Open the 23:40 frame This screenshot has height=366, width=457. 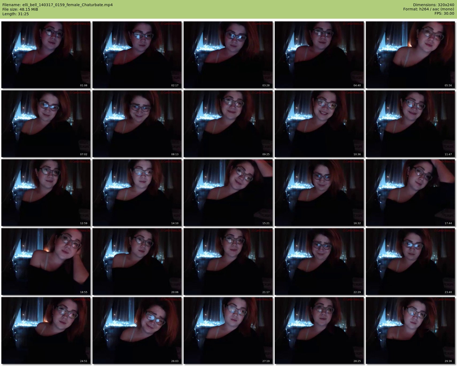(x=410, y=262)
